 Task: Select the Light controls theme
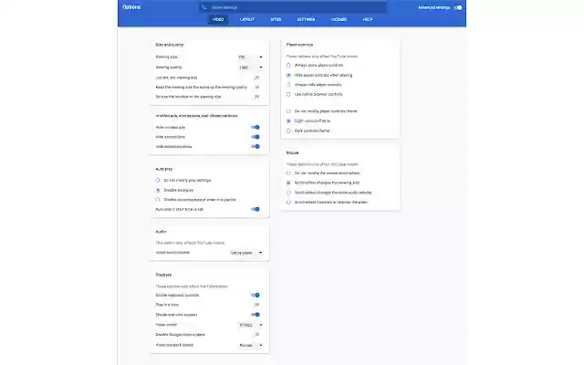[288, 121]
